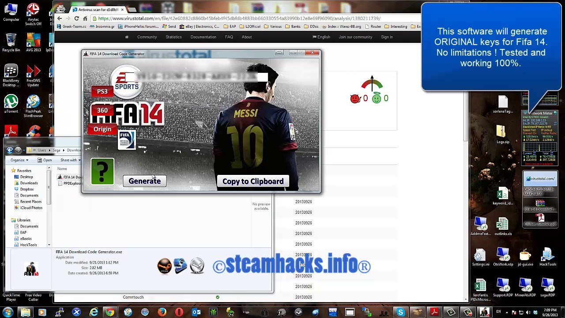Open the Insomnia.gr bookmark
Image resolution: width=565 pixels, height=318 pixels.
[102, 26]
